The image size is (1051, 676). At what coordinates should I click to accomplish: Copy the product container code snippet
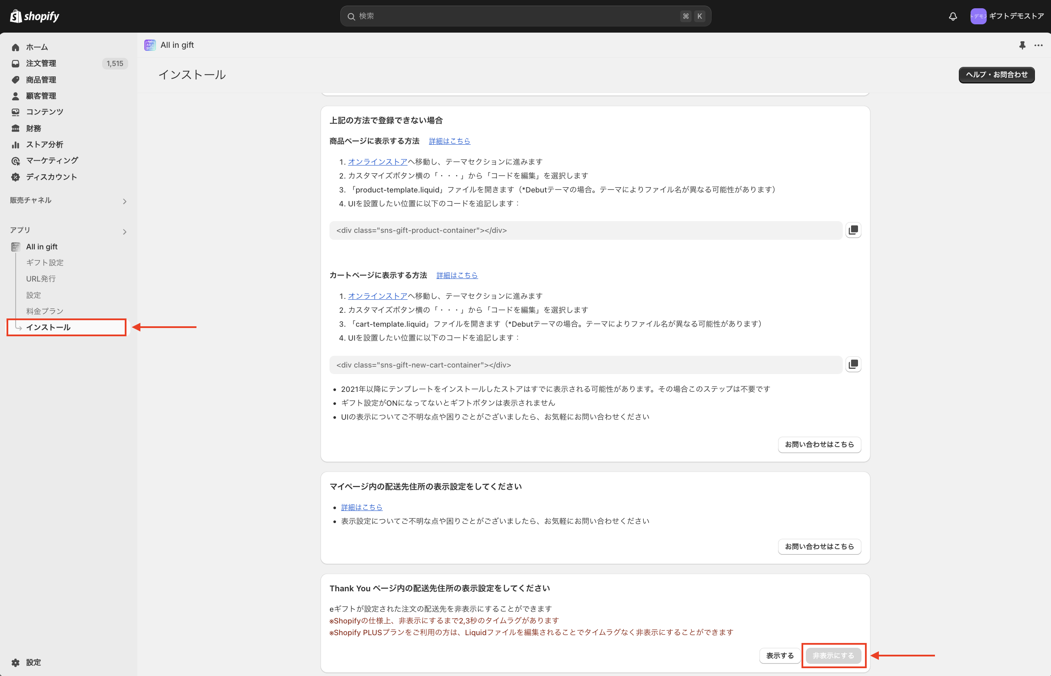[x=853, y=230]
